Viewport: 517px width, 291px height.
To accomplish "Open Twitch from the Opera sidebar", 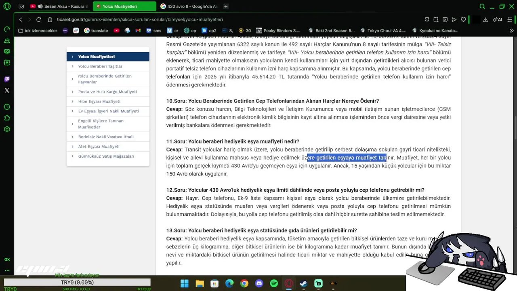I will pyautogui.click(x=7, y=79).
